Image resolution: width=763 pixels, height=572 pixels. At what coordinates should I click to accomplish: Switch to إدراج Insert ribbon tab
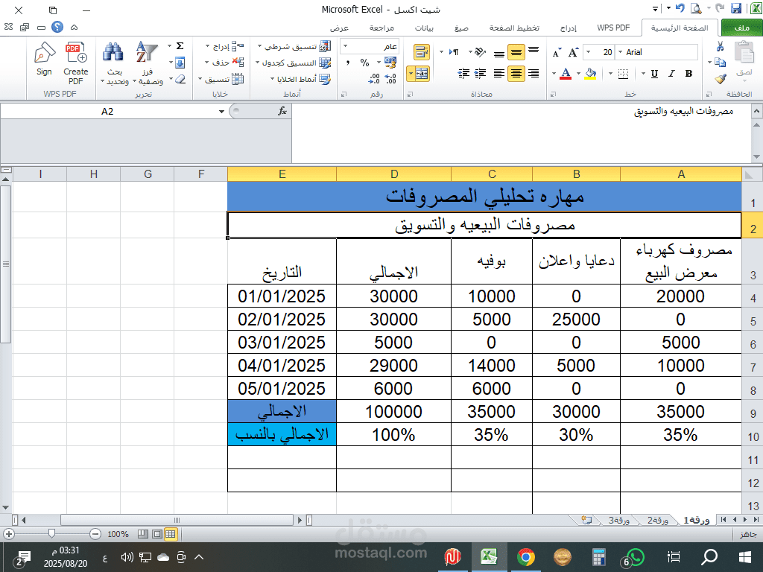[x=569, y=28]
